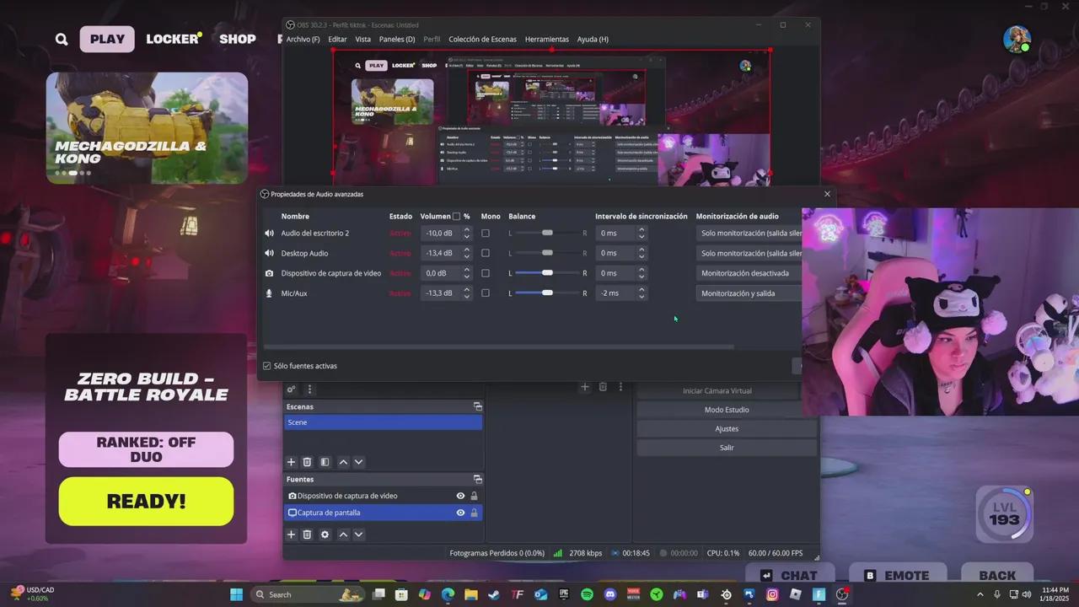Image resolution: width=1079 pixels, height=607 pixels.
Task: Toggle Mono for Dispositivo de captura de video
Action: pos(485,273)
